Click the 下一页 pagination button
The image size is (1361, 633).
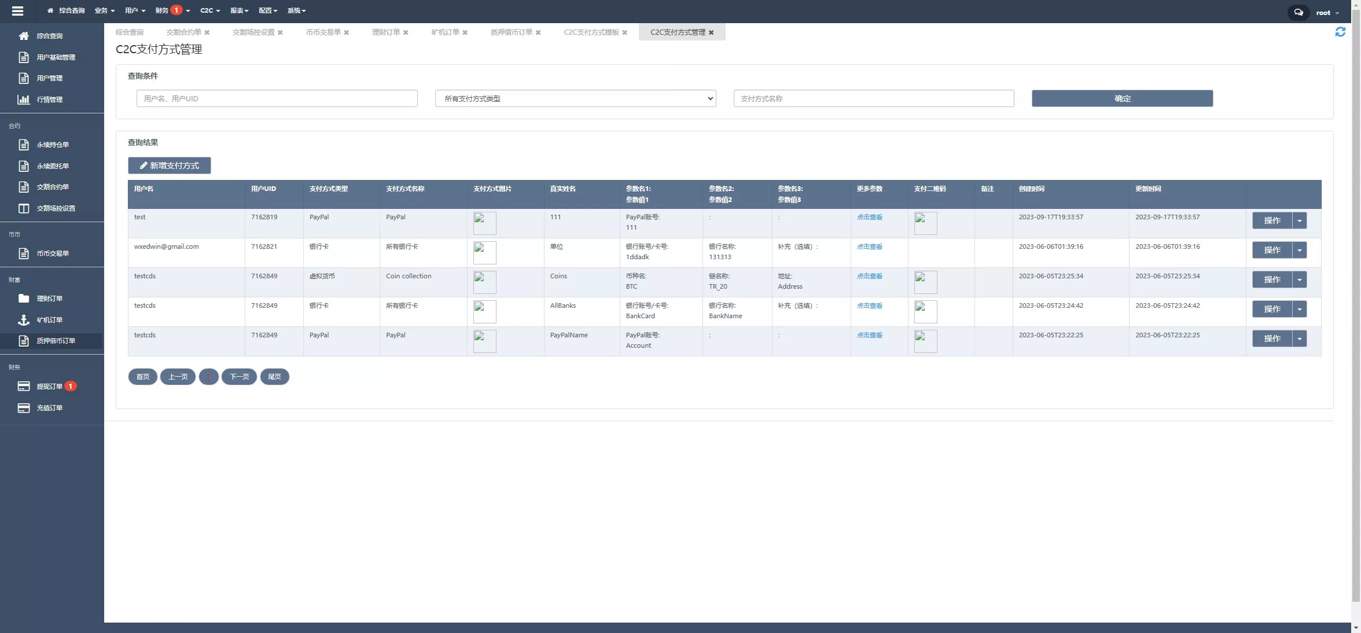click(x=239, y=377)
